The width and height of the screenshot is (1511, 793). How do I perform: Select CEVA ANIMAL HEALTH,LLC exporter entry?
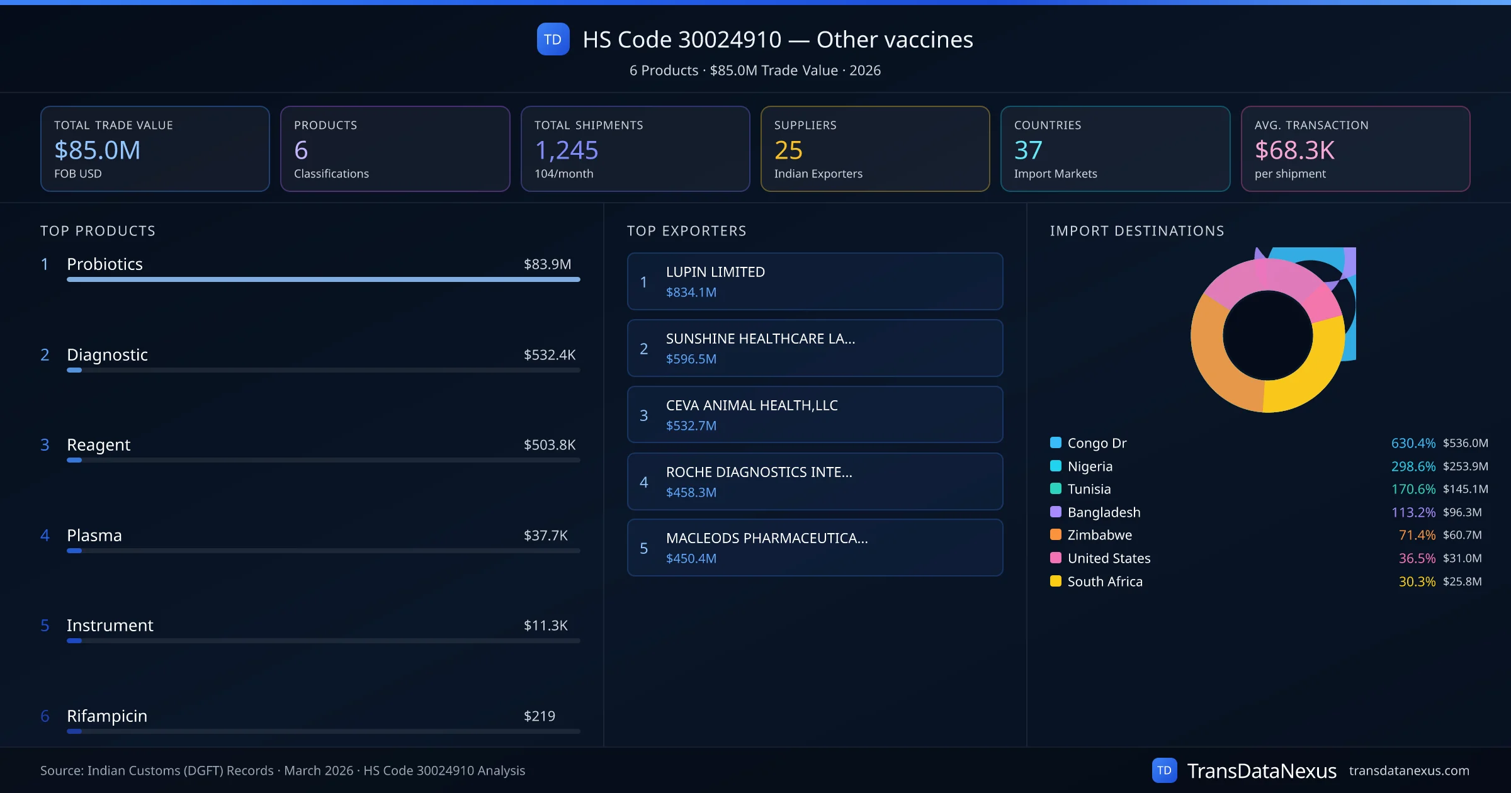[x=815, y=414]
